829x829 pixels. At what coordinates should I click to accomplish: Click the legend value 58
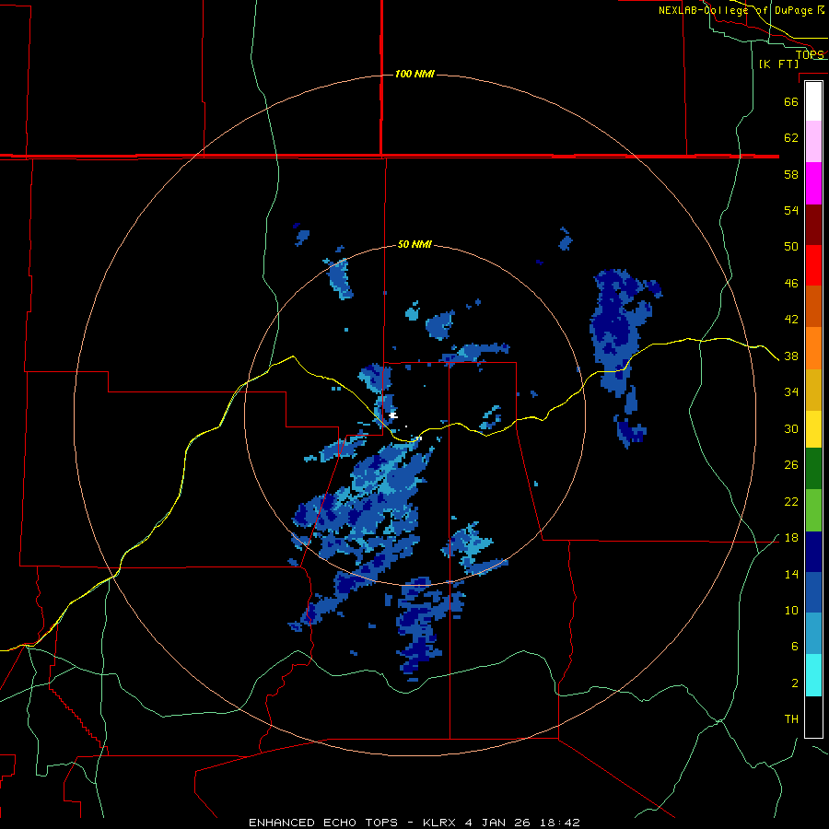791,174
